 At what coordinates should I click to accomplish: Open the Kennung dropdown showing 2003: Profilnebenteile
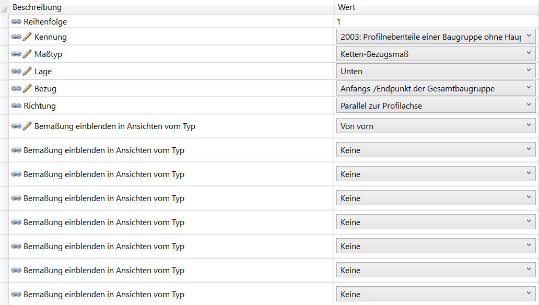[x=436, y=37]
